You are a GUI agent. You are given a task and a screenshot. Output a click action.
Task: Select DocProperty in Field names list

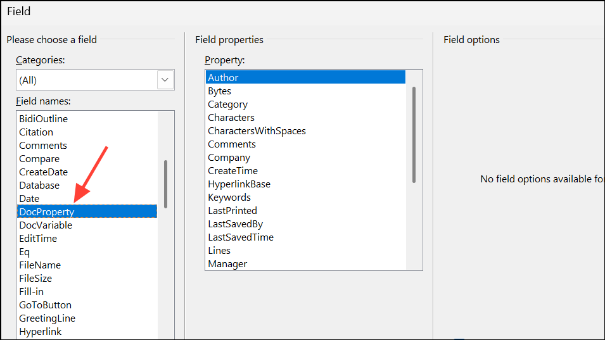pos(46,212)
